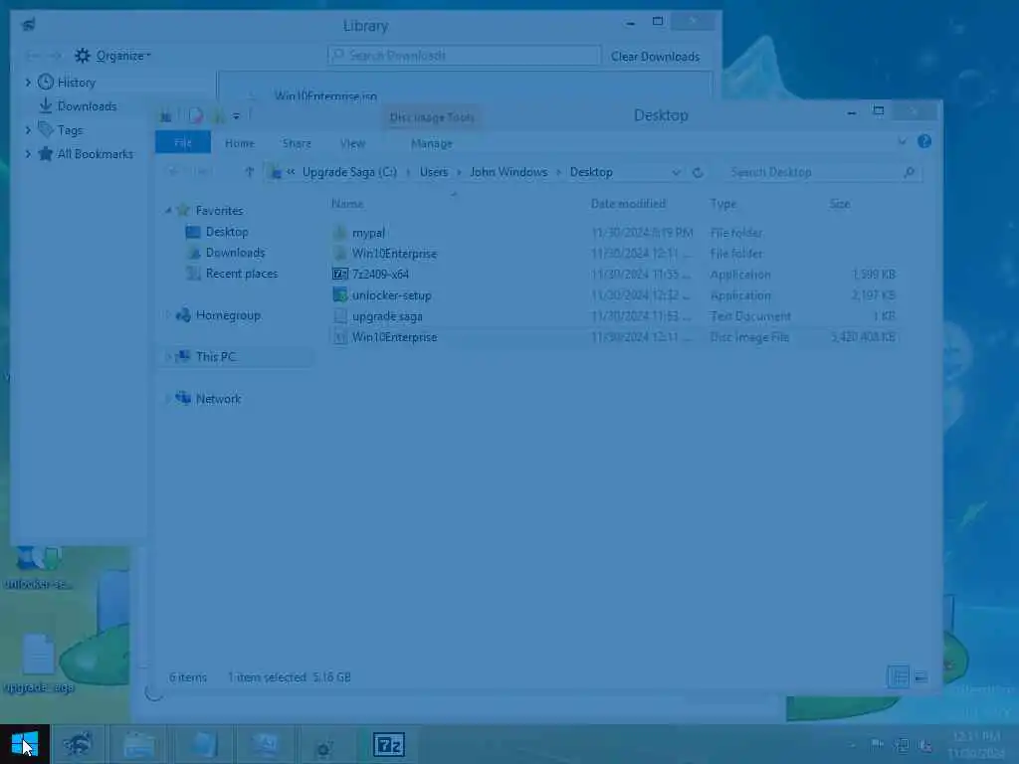Select Downloads under Favorites
The width and height of the screenshot is (1019, 764).
click(235, 253)
